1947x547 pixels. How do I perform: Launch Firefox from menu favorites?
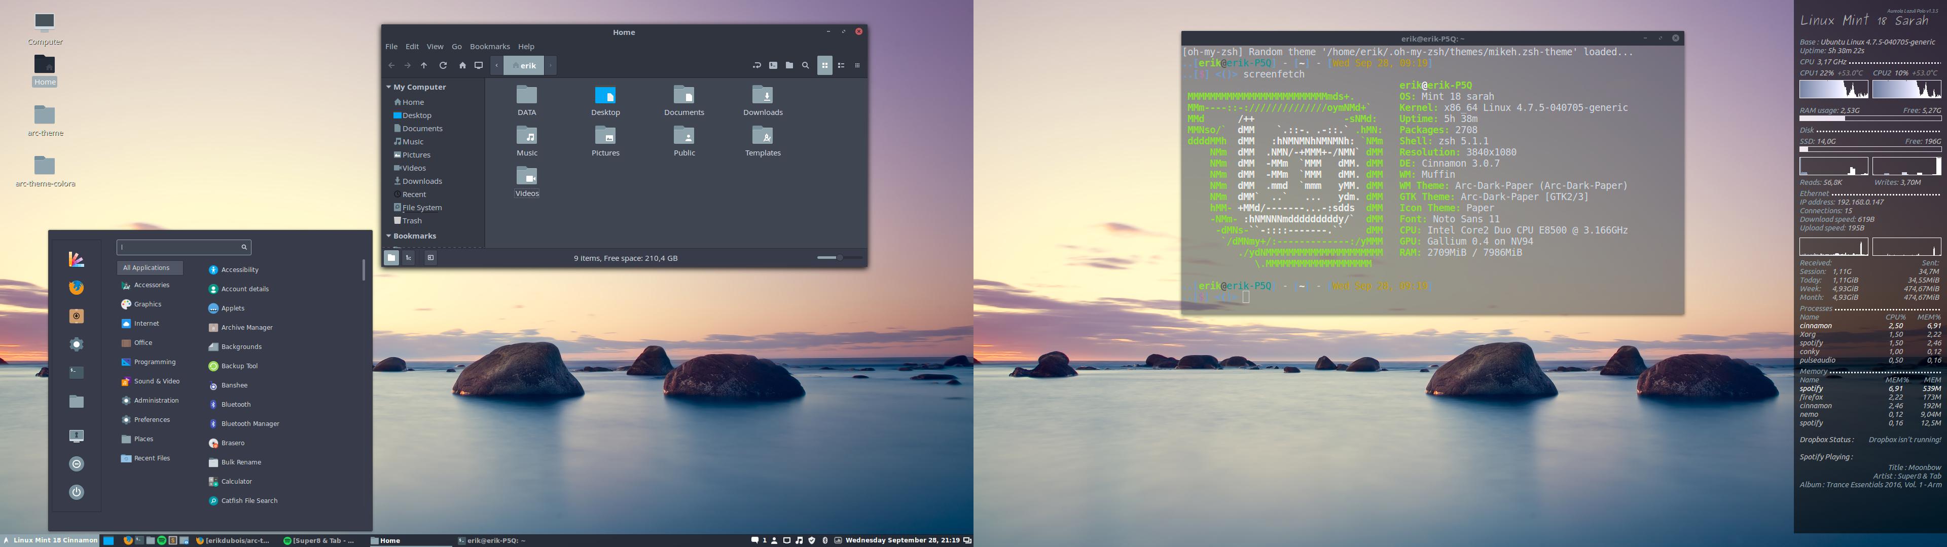click(77, 288)
